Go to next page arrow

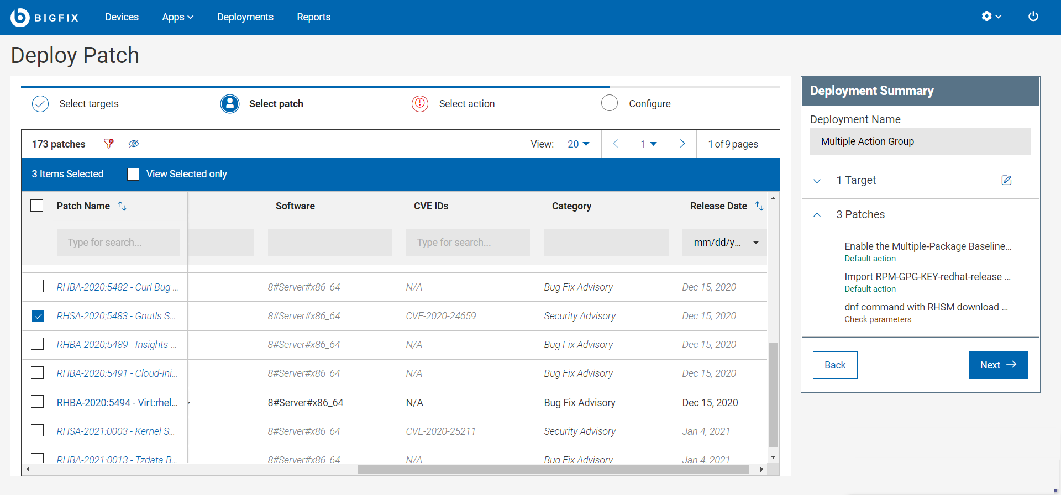[682, 144]
